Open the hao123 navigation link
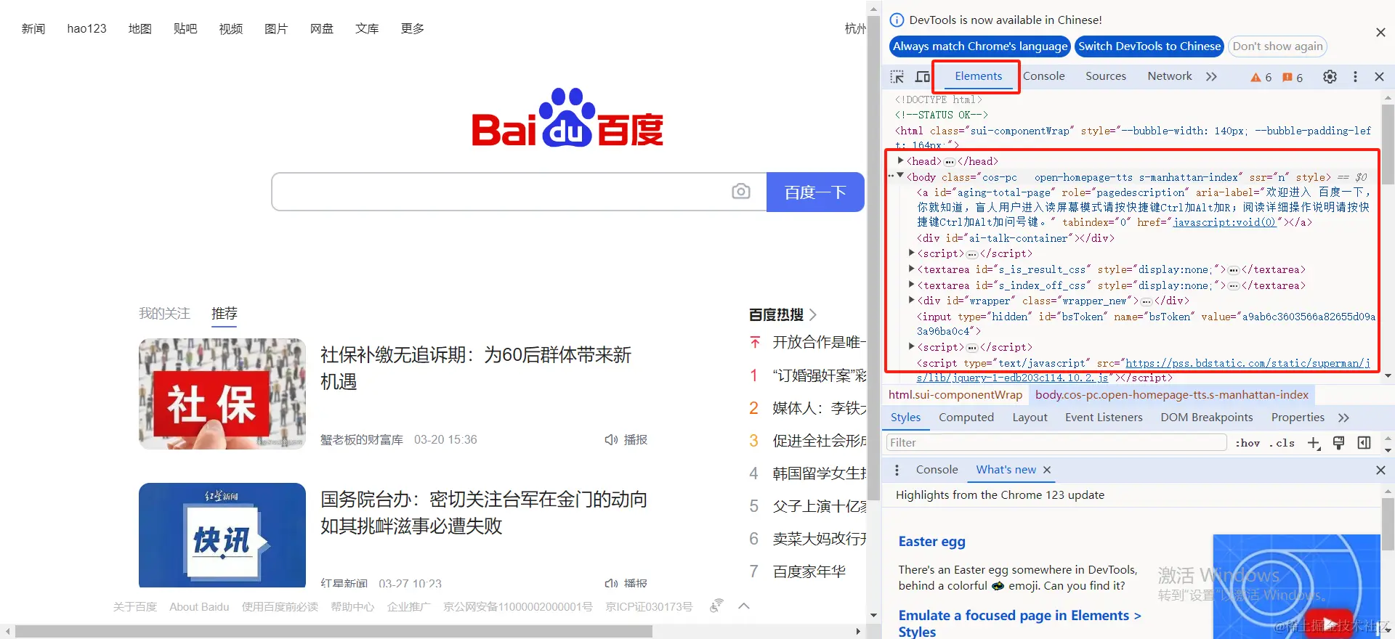 86,28
